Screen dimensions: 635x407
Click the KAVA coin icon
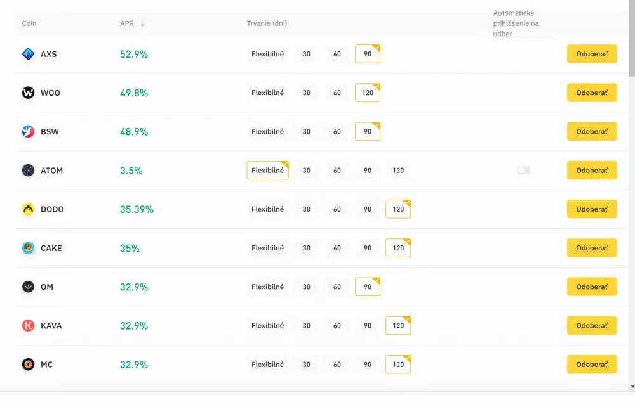click(x=28, y=325)
